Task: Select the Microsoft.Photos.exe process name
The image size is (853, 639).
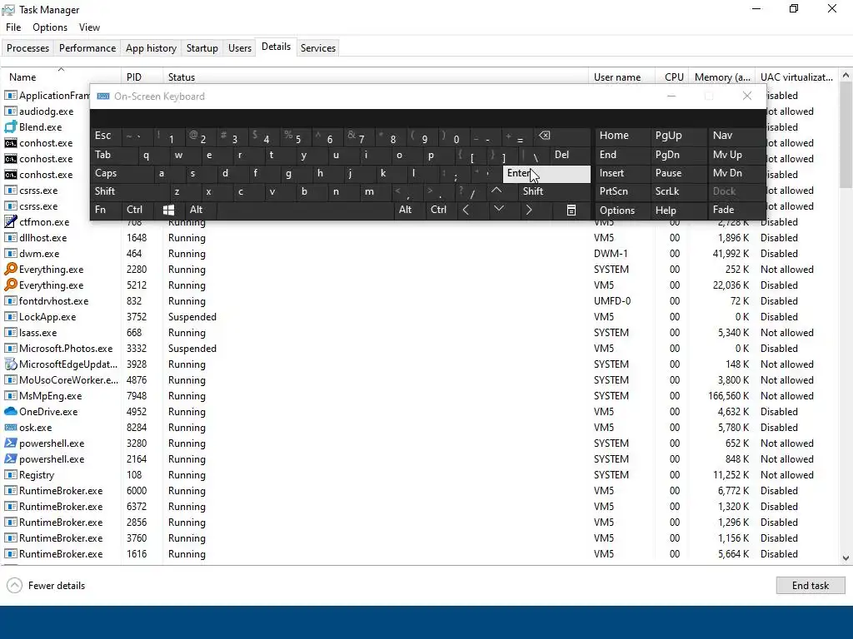Action: [x=66, y=349]
